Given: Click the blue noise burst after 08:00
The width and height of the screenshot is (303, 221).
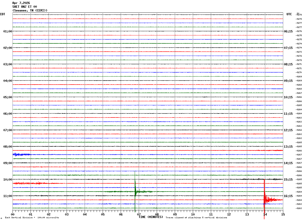Looking at the screenshot, I should (22, 155).
